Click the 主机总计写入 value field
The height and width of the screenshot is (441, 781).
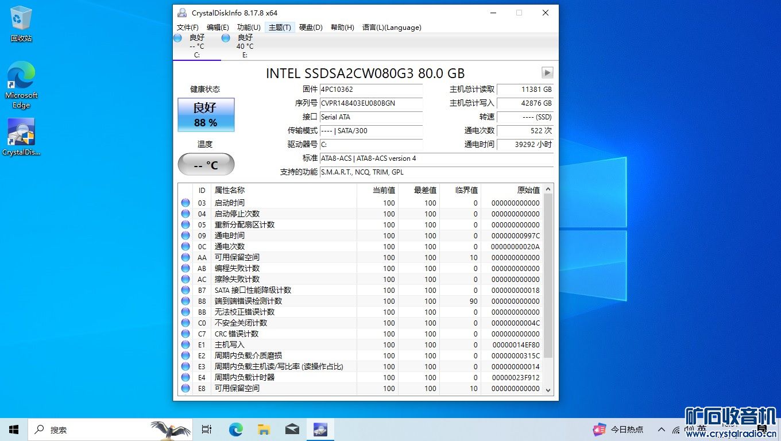525,103
